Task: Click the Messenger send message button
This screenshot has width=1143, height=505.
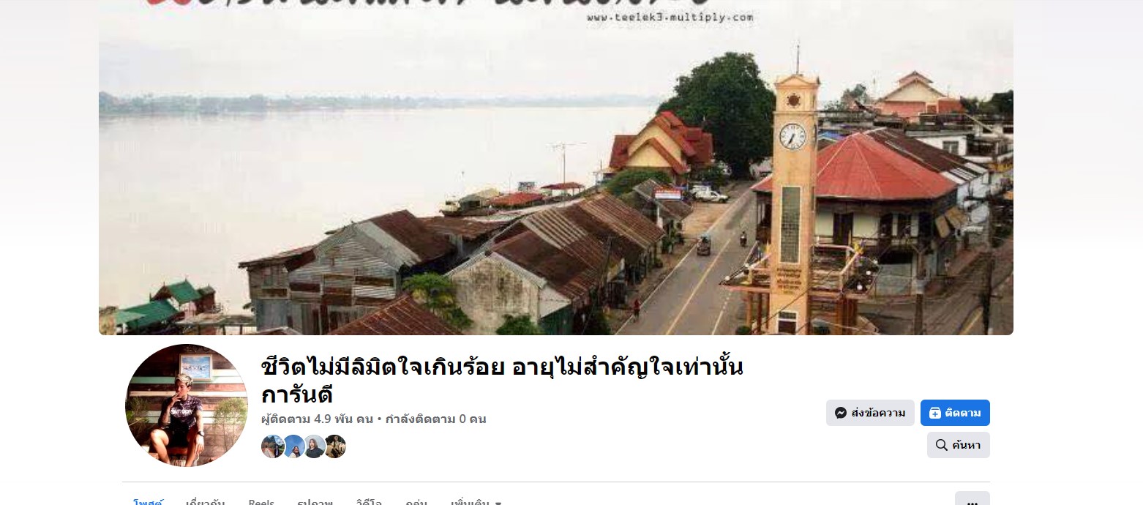Action: click(x=870, y=413)
